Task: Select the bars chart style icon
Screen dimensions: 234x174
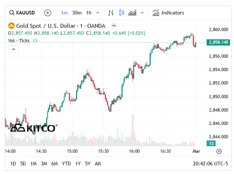Action: click(x=111, y=13)
